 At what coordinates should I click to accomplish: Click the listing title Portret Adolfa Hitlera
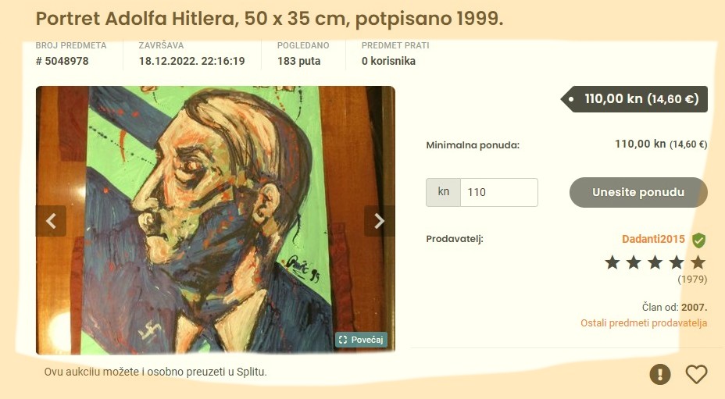pos(269,19)
